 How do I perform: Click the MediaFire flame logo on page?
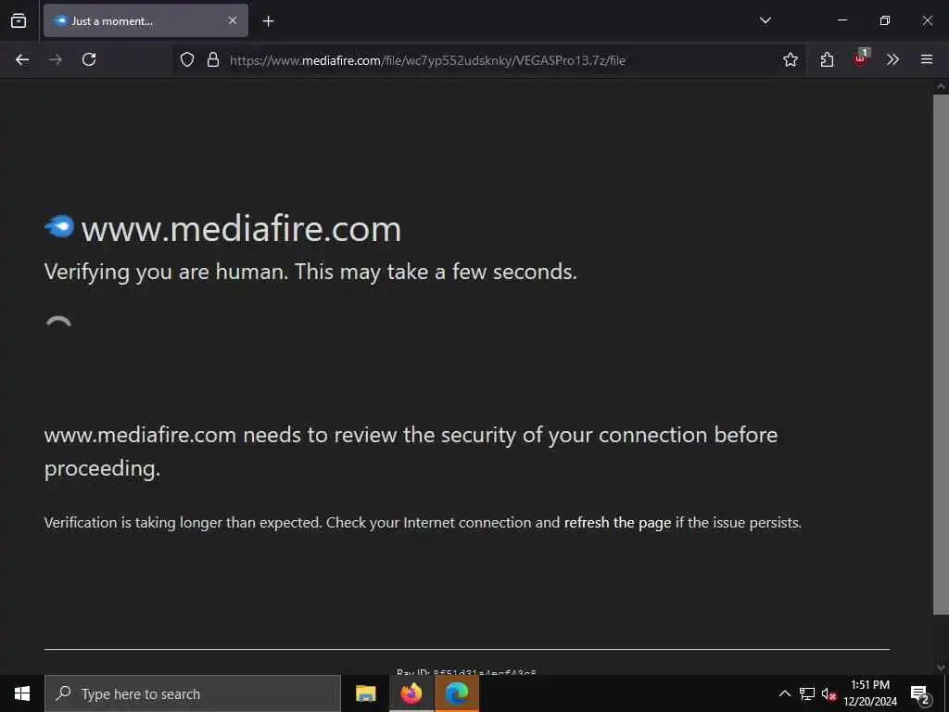(x=59, y=226)
